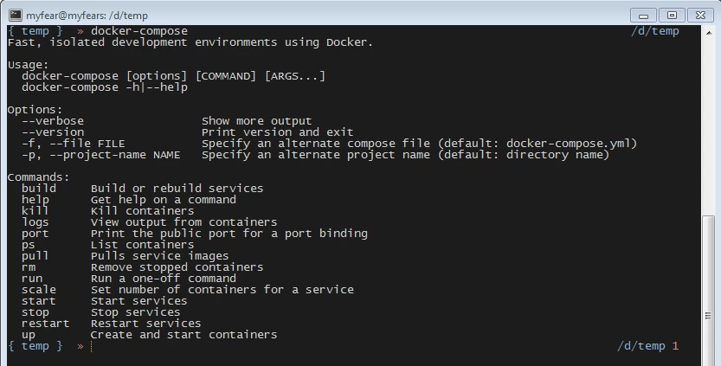Maximize the terminal window
Viewport: 721px width, 366px height.
pos(672,16)
